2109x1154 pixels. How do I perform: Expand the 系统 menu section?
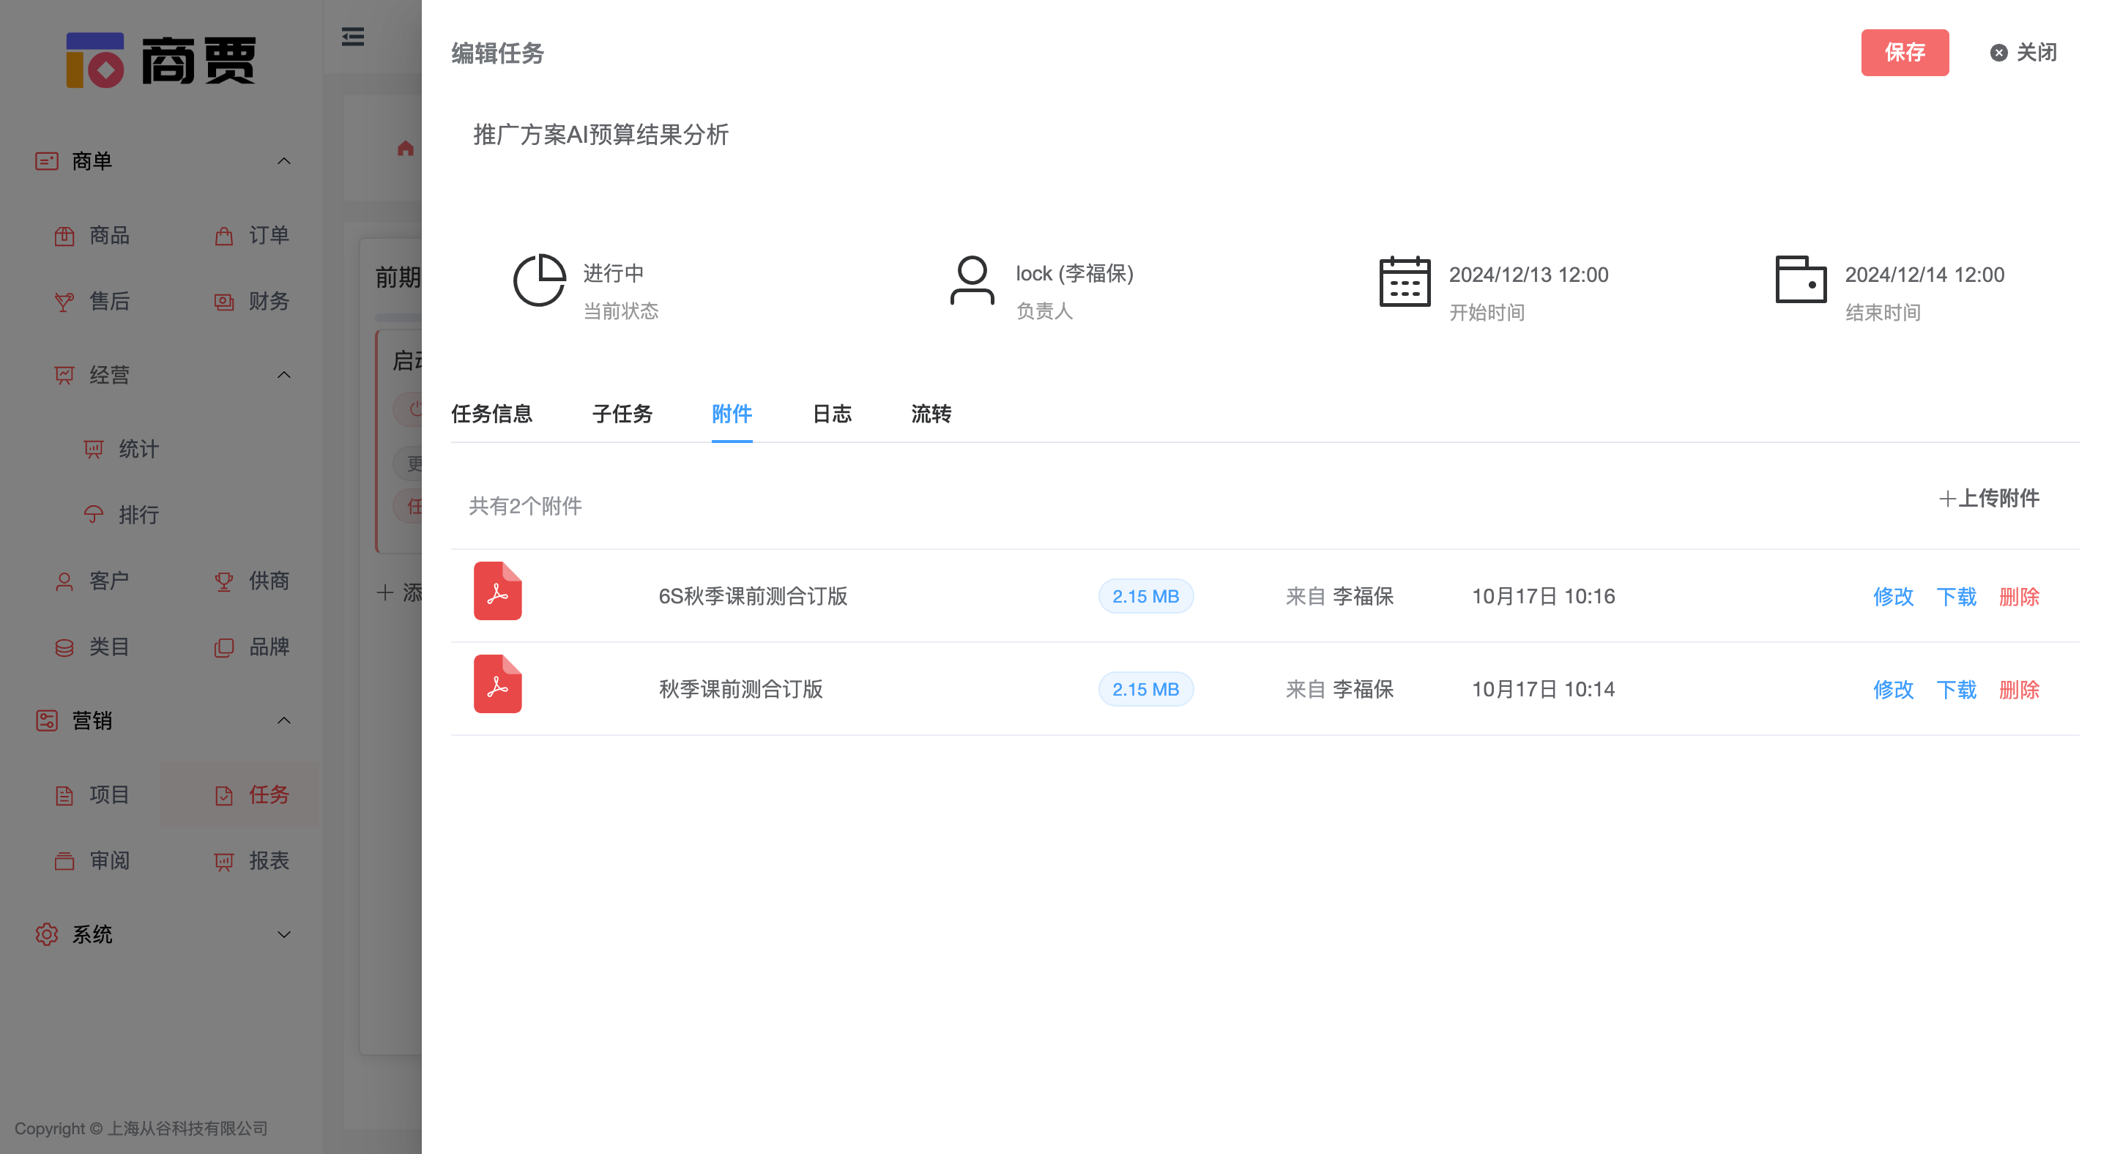284,934
